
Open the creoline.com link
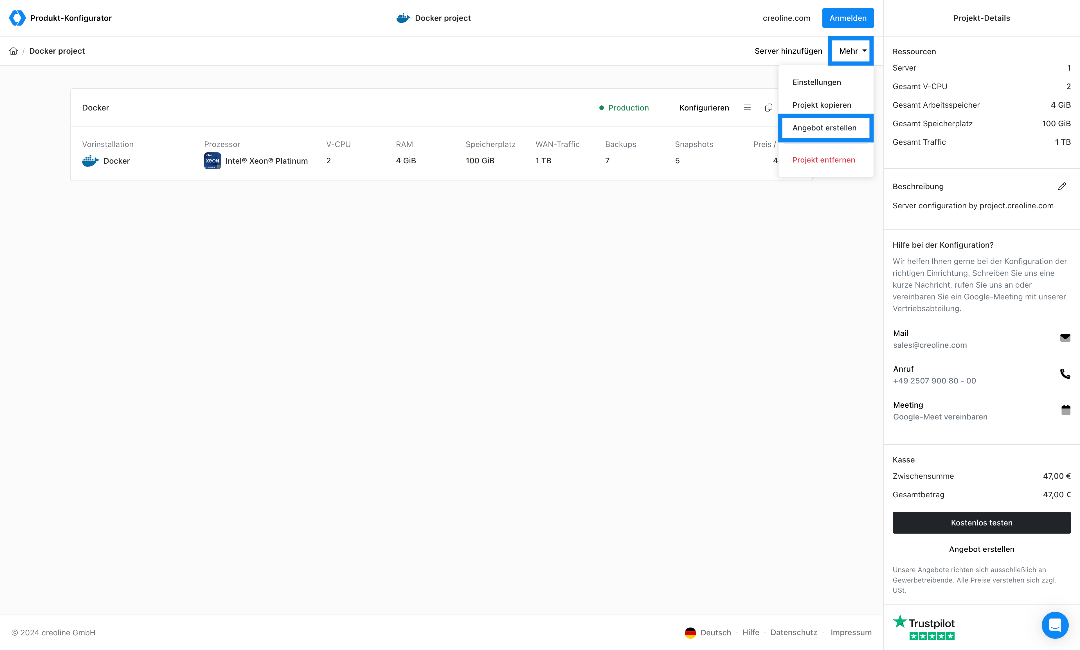coord(786,18)
